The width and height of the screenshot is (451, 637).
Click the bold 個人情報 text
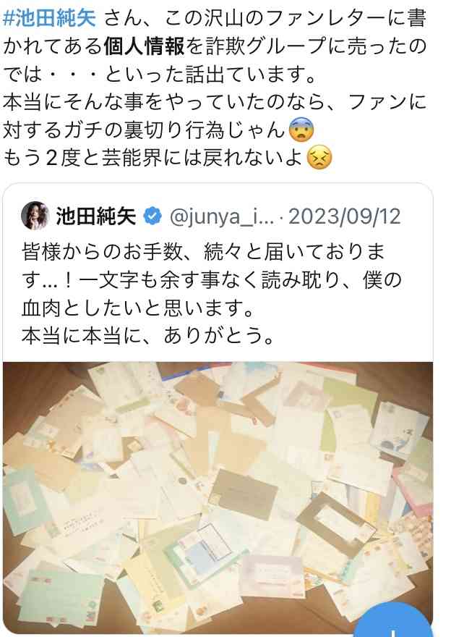tap(144, 46)
